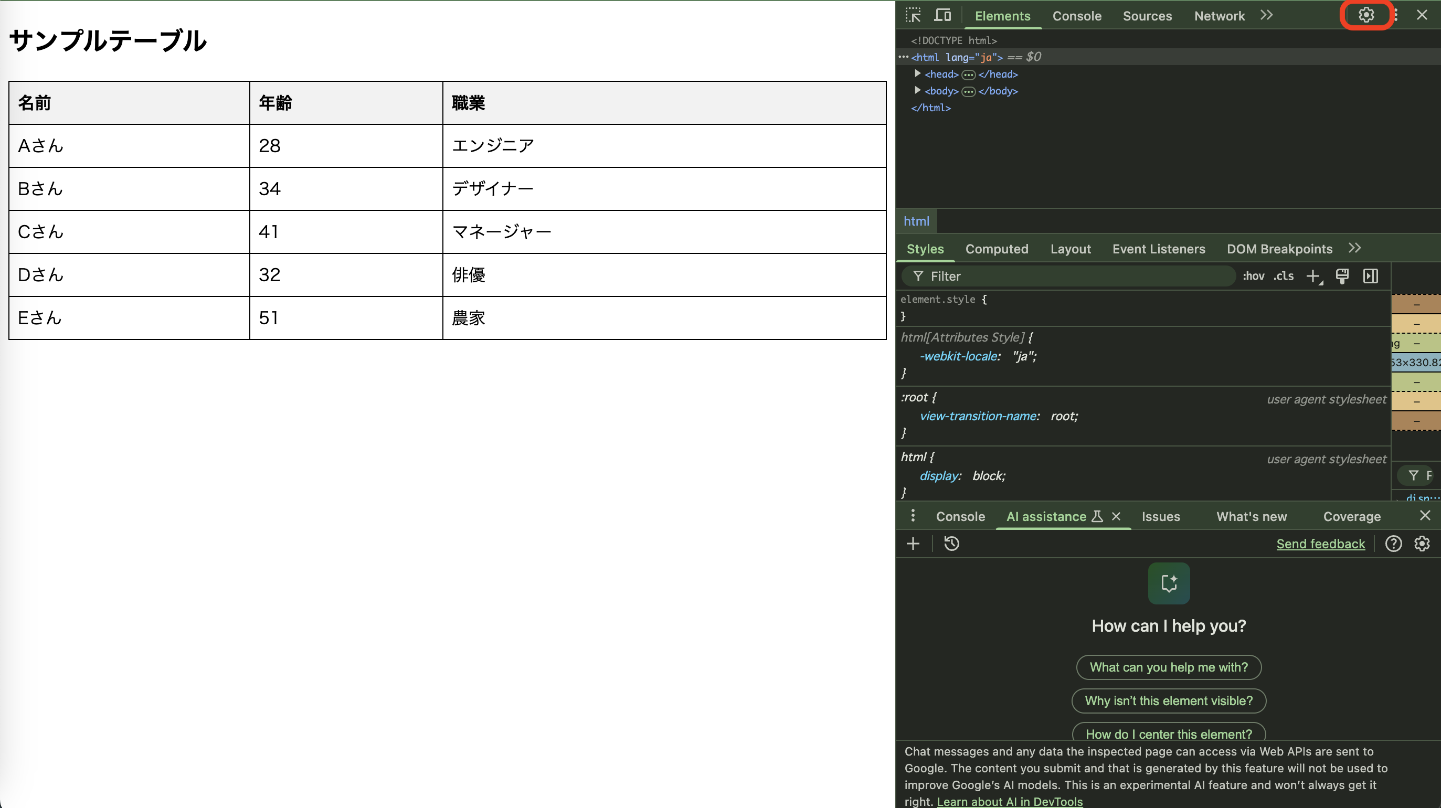Toggle the device toolbar

[x=942, y=15]
